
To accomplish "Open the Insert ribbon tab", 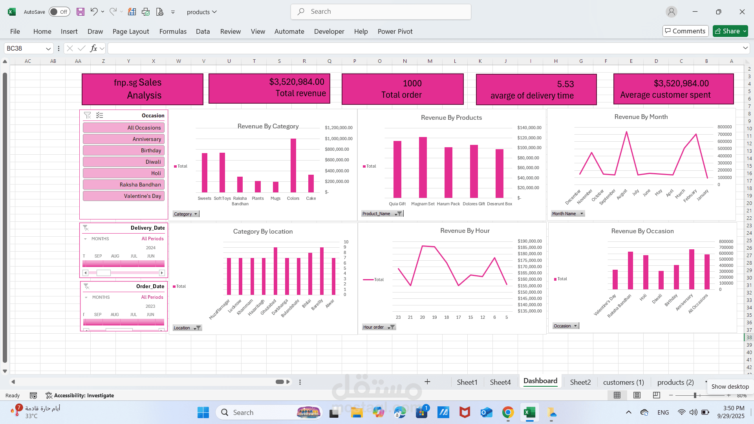I will [x=69, y=31].
